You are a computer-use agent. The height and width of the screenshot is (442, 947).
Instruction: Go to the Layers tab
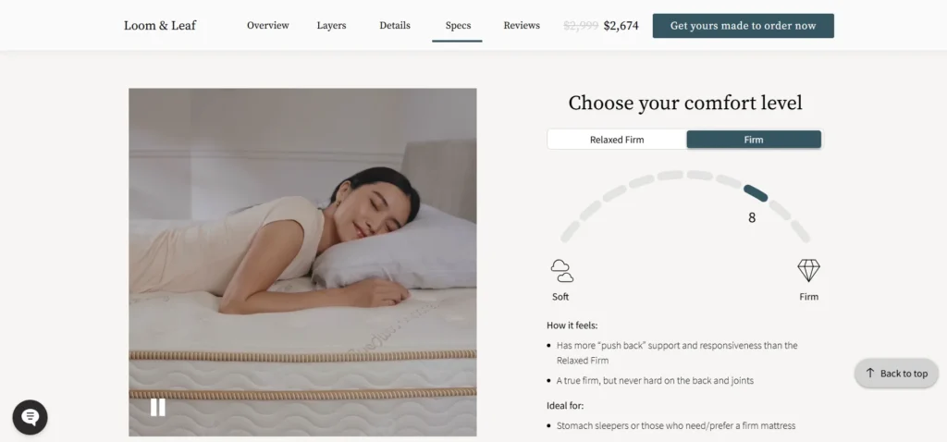pyautogui.click(x=332, y=25)
